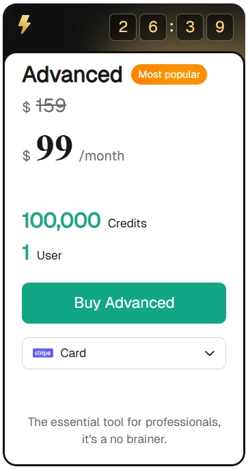Click the essential tool for professionals tagline
248x469 pixels.
tap(124, 431)
